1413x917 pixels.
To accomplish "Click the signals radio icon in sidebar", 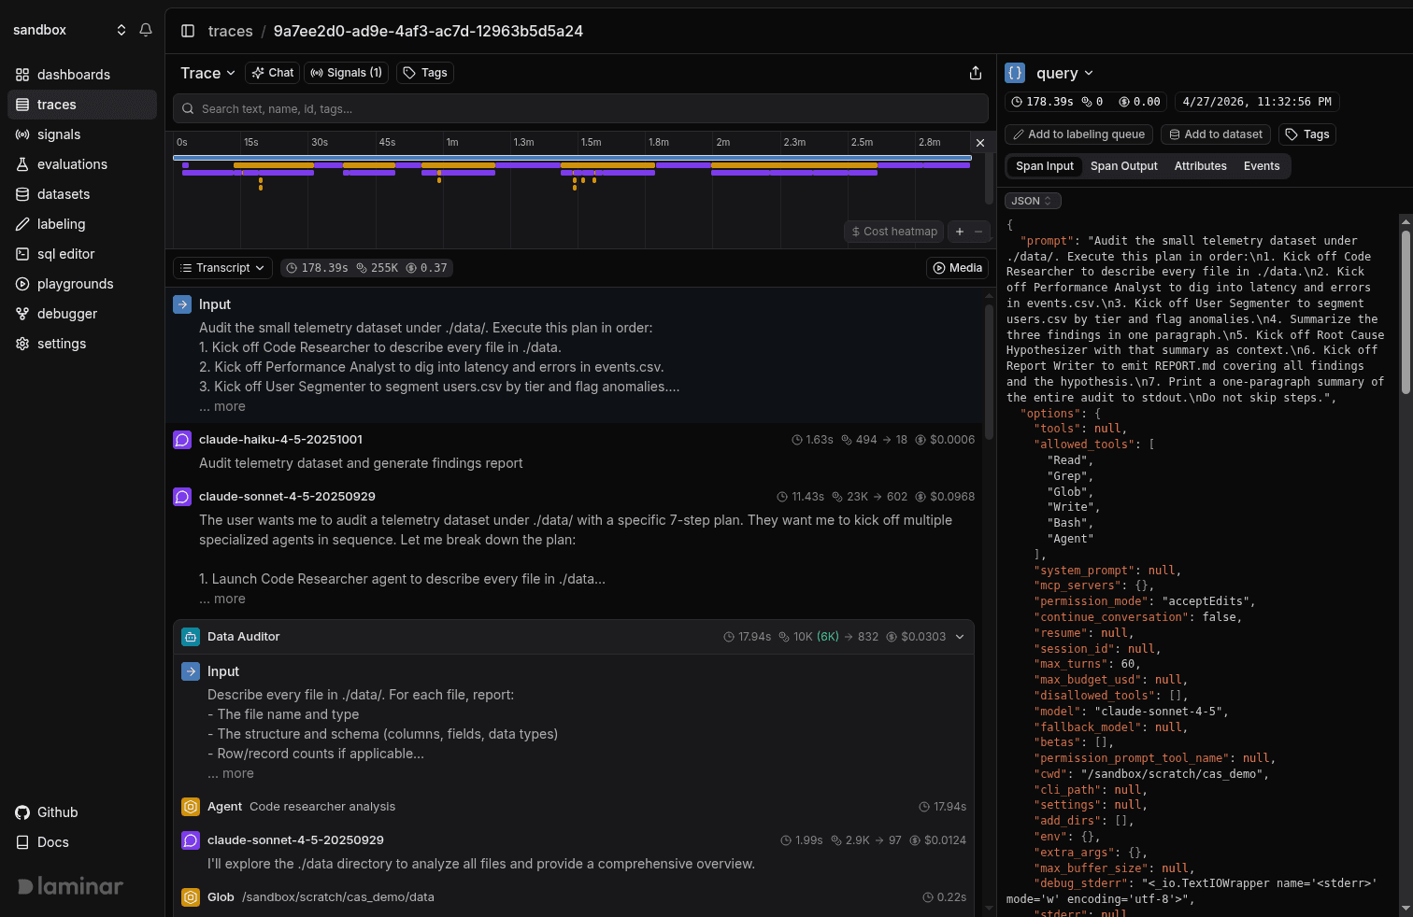I will pos(22,134).
